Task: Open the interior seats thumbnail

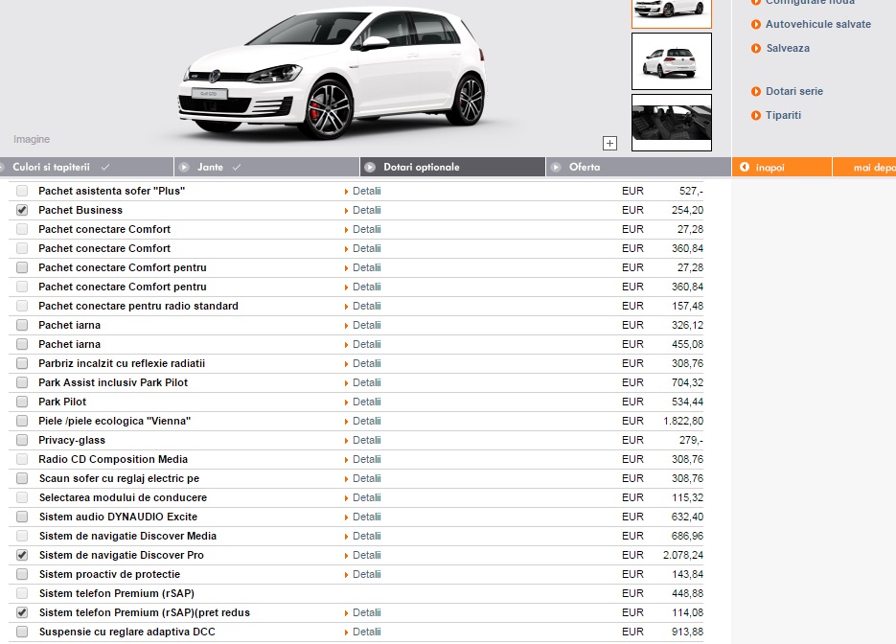Action: pos(672,123)
